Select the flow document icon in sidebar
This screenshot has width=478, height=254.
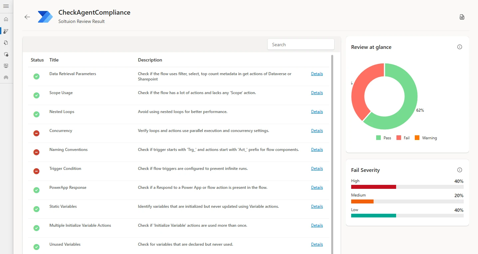(6, 43)
